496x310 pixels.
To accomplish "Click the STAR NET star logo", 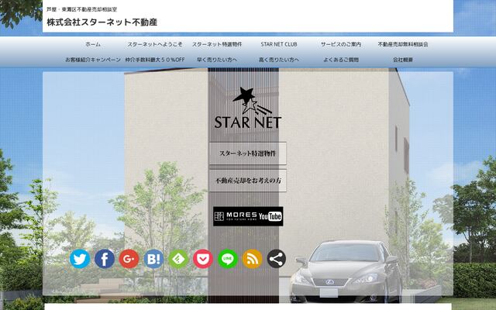I will coord(248,108).
